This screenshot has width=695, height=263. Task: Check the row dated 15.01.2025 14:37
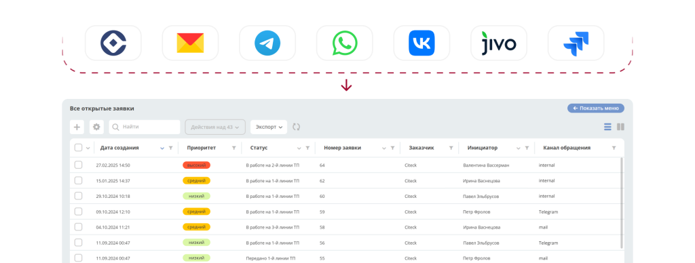tap(79, 181)
